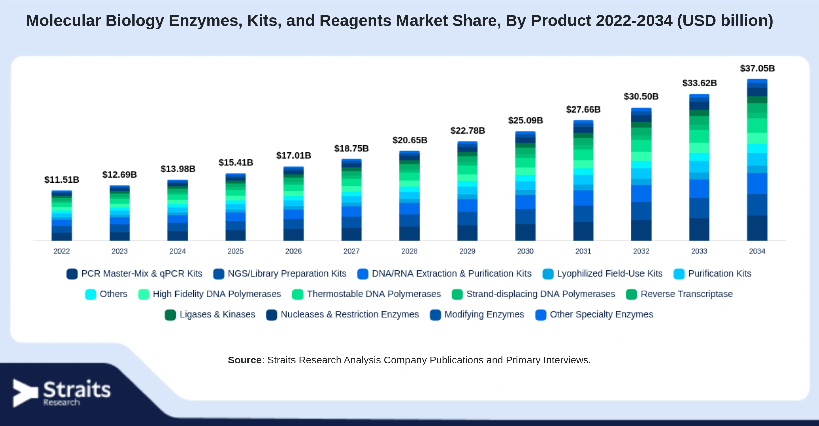Click the Strand-displacing DNA Polymerases swatch
Image resolution: width=819 pixels, height=426 pixels.
click(457, 294)
